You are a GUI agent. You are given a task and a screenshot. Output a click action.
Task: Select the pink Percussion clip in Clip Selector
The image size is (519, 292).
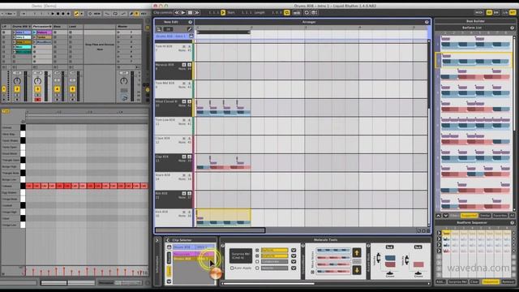pyautogui.click(x=194, y=254)
